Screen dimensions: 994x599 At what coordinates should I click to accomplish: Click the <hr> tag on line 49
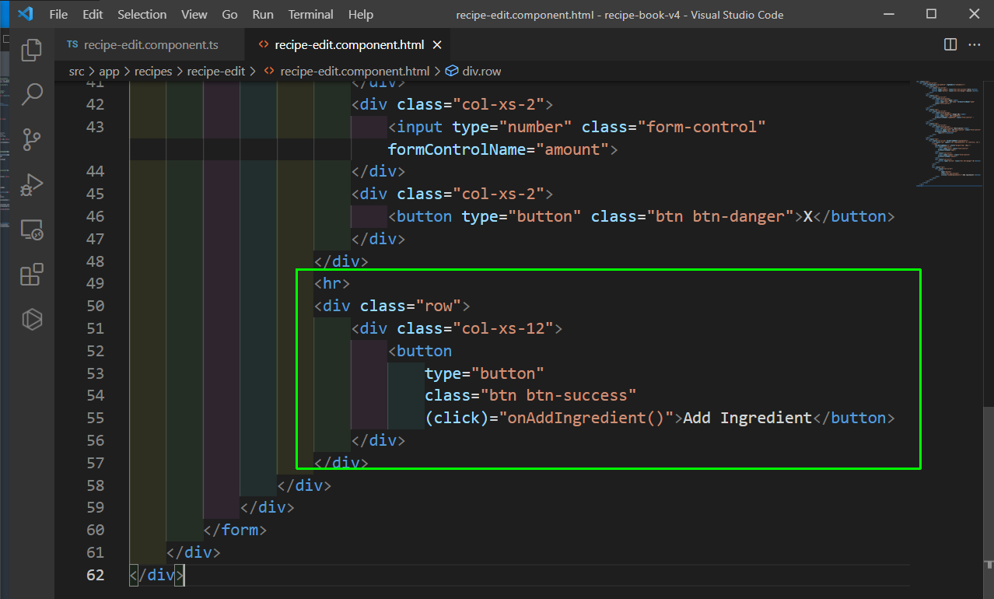pos(332,283)
